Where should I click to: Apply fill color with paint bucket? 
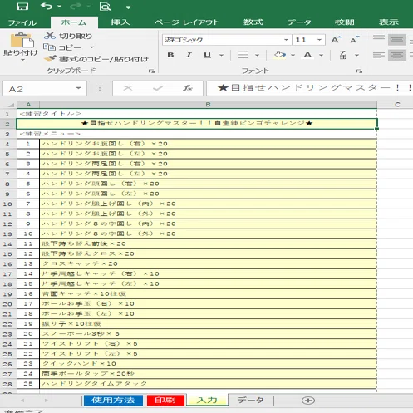click(x=280, y=55)
